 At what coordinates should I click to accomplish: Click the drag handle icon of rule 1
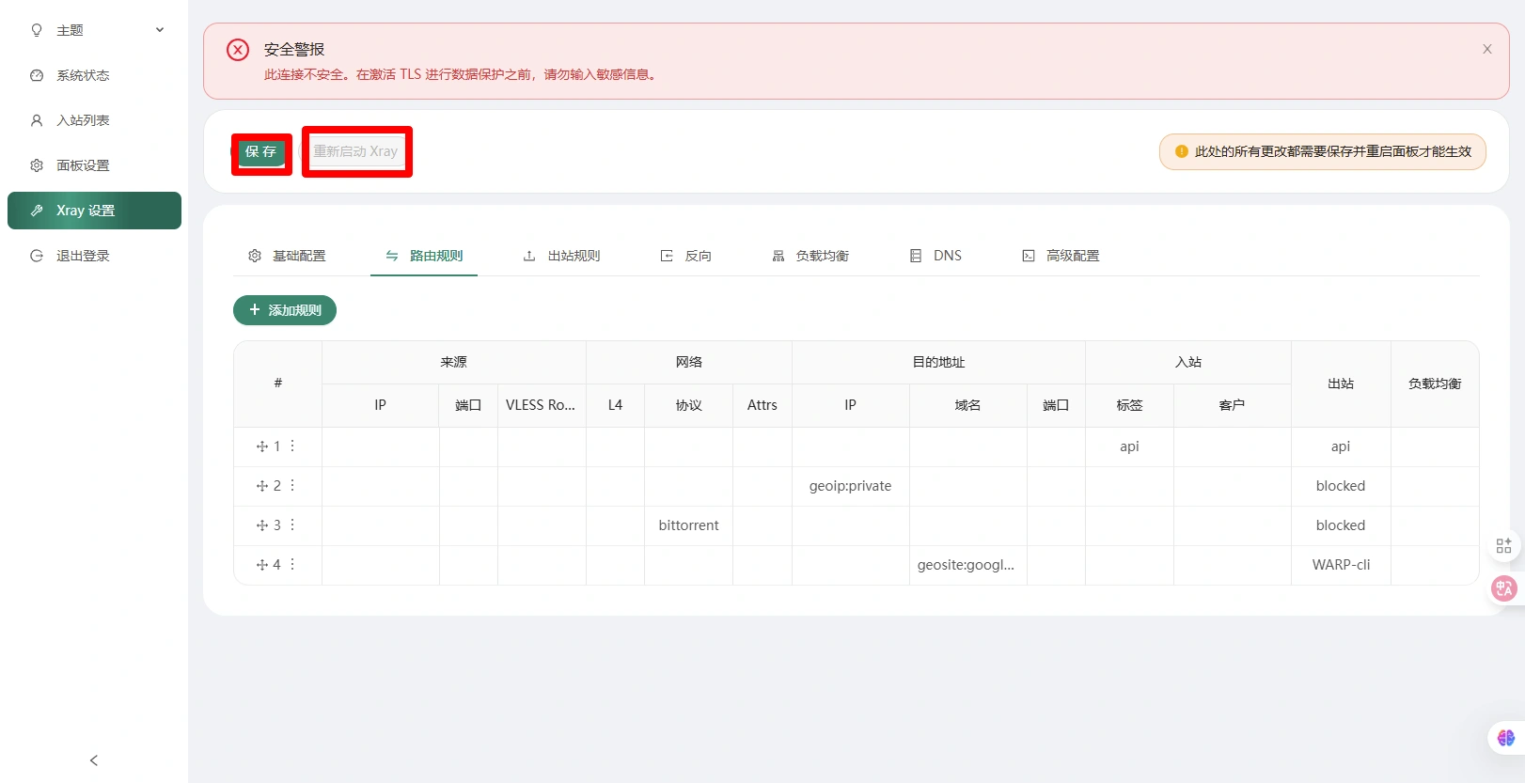(x=262, y=446)
